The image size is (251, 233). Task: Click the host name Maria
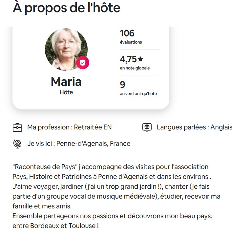pyautogui.click(x=66, y=82)
